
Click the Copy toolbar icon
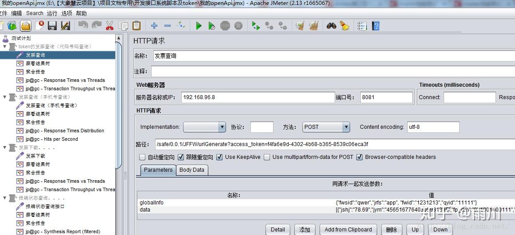[x=123, y=26]
